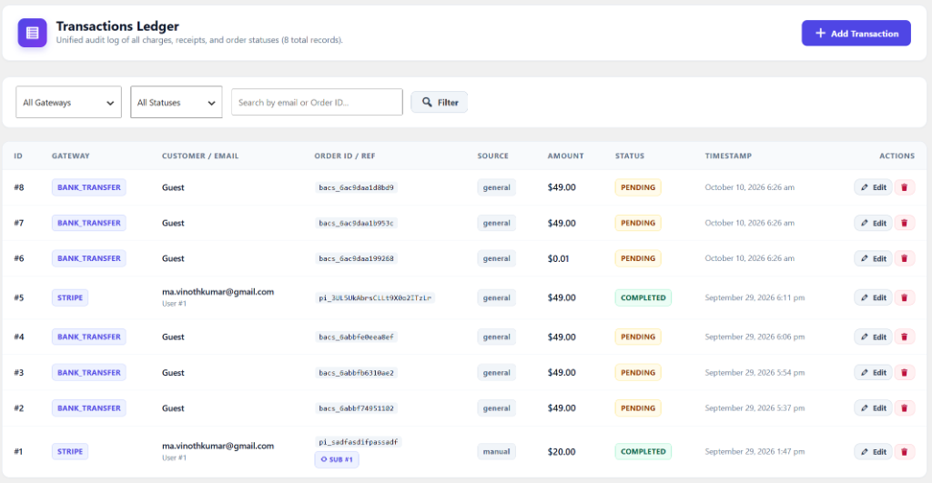Image resolution: width=932 pixels, height=483 pixels.
Task: Click BANK_TRANSFER badge in row #2
Action: (x=88, y=408)
